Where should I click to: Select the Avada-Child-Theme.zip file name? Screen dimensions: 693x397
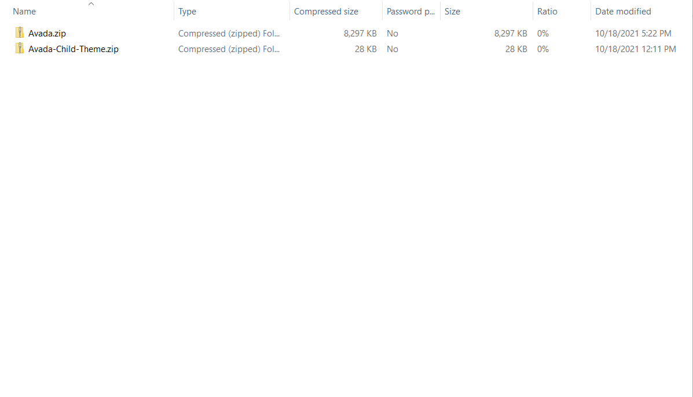pyautogui.click(x=74, y=49)
